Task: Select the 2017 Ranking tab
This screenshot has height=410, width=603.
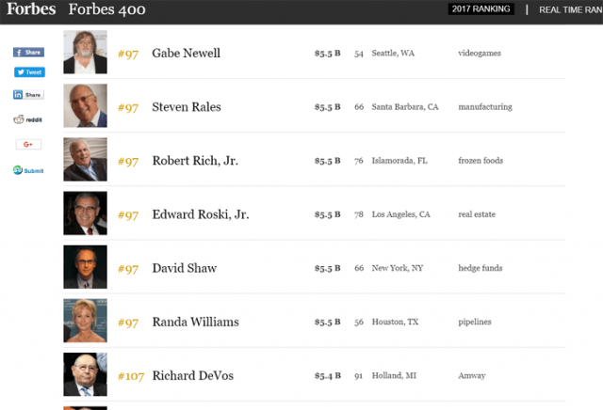Action: (x=481, y=9)
